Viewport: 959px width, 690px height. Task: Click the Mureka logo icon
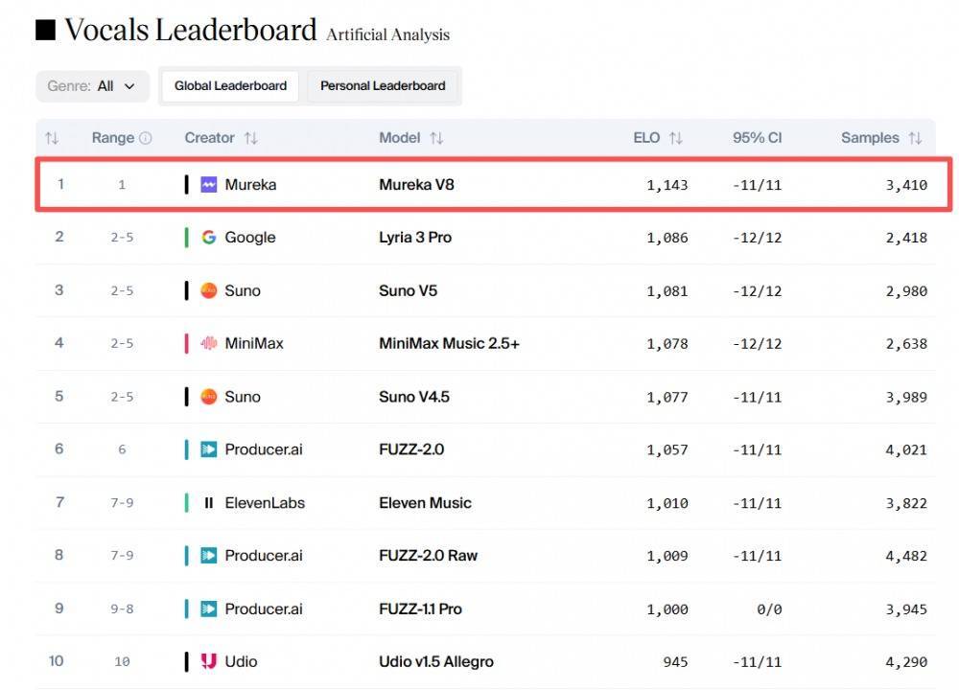click(209, 185)
